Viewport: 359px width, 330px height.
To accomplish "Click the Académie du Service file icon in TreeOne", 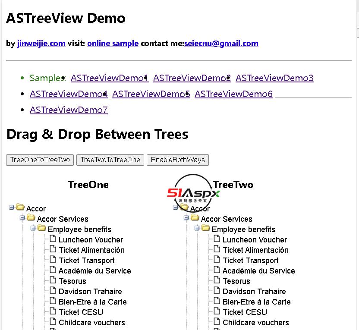I will (x=53, y=270).
